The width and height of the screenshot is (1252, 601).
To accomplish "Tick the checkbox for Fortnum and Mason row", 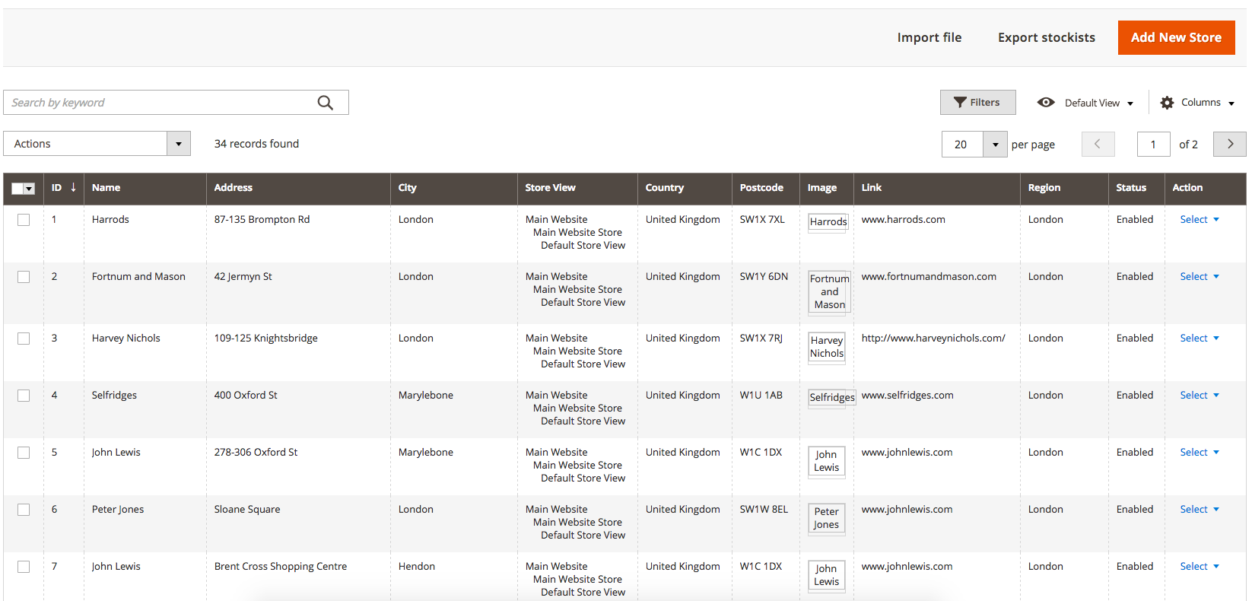I will [x=24, y=277].
